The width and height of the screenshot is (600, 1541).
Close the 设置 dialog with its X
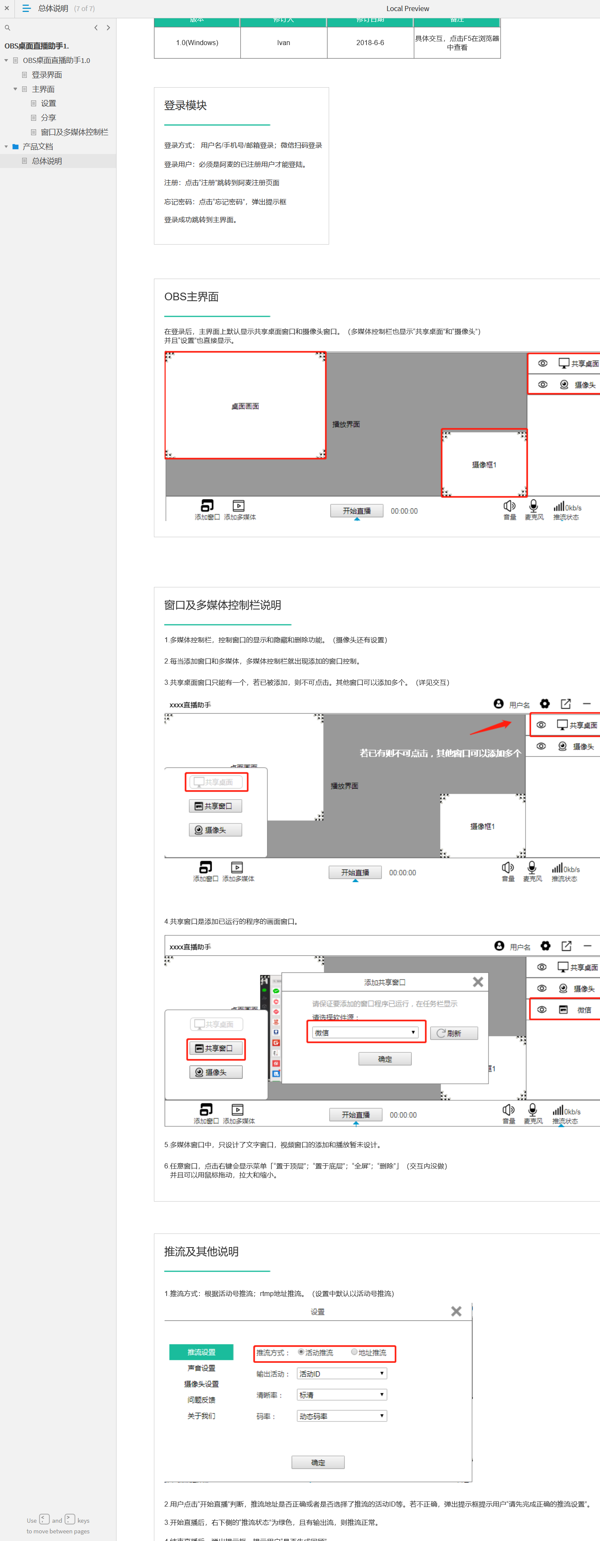(456, 1311)
